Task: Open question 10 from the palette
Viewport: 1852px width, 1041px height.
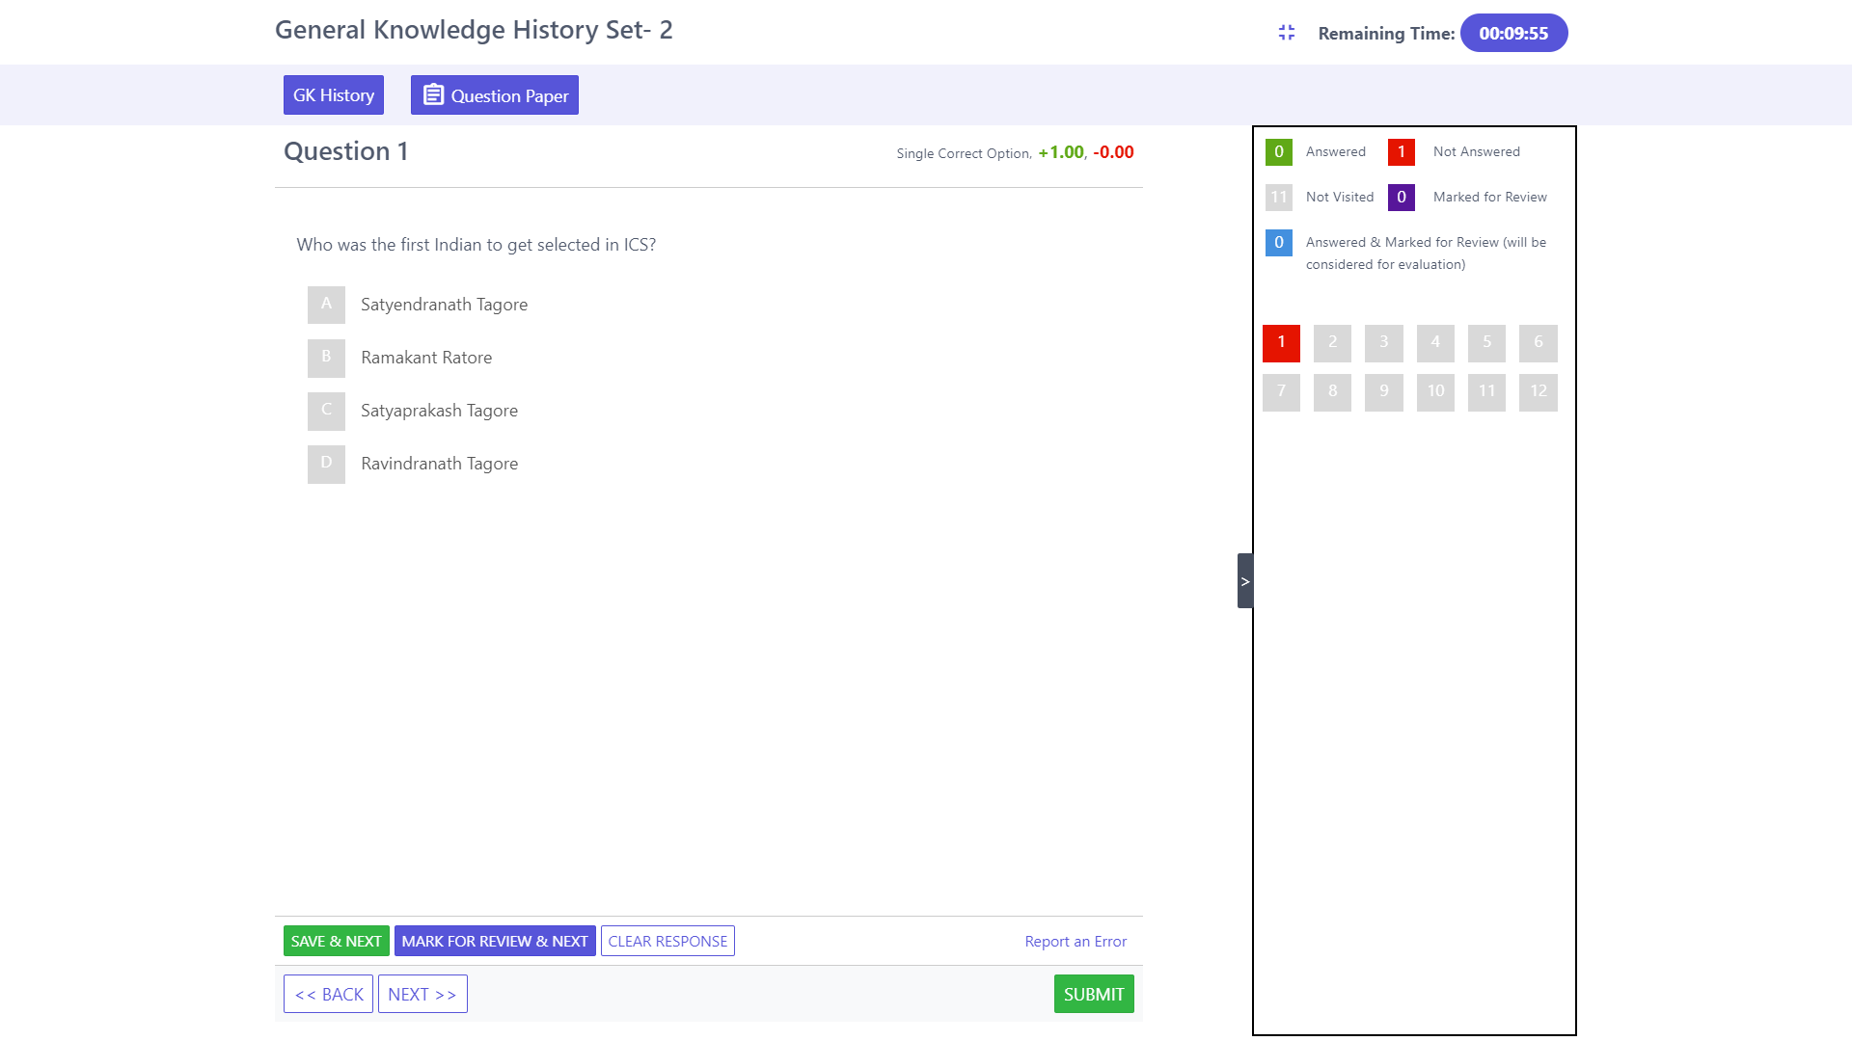Action: (x=1434, y=391)
